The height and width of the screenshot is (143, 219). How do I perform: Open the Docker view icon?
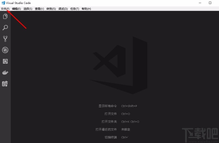(5, 72)
